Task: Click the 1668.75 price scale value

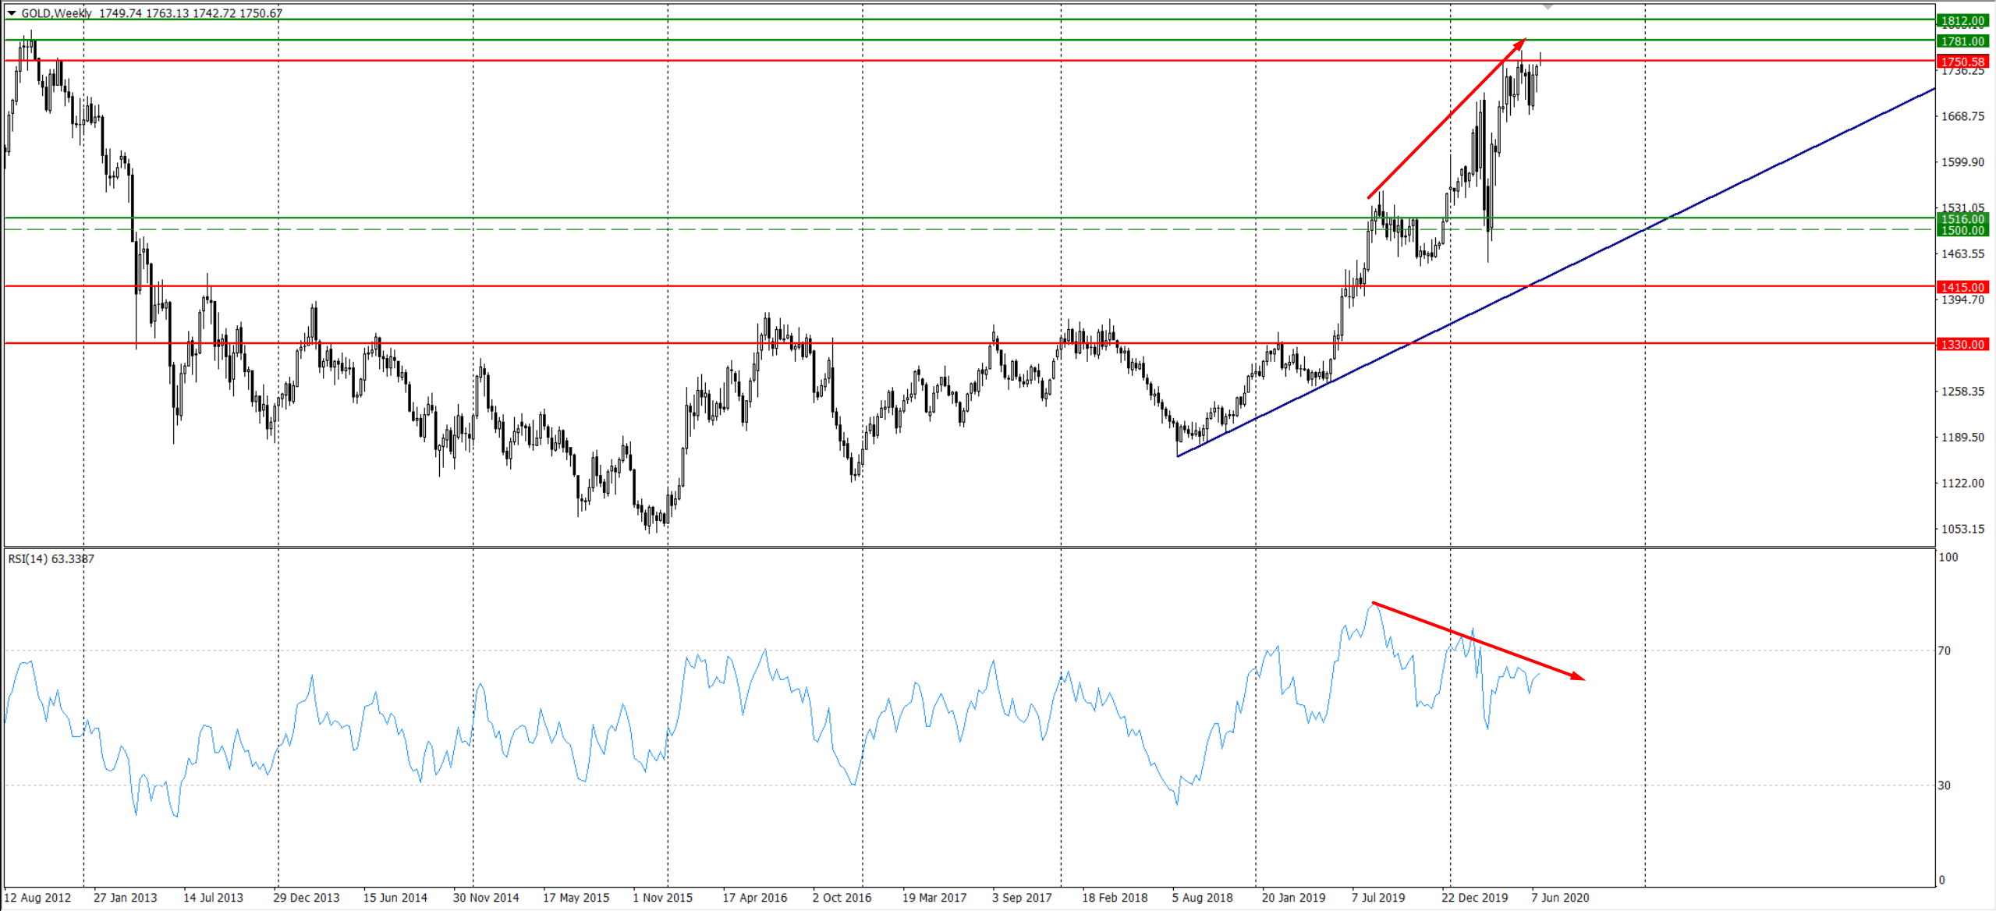Action: [x=1962, y=117]
